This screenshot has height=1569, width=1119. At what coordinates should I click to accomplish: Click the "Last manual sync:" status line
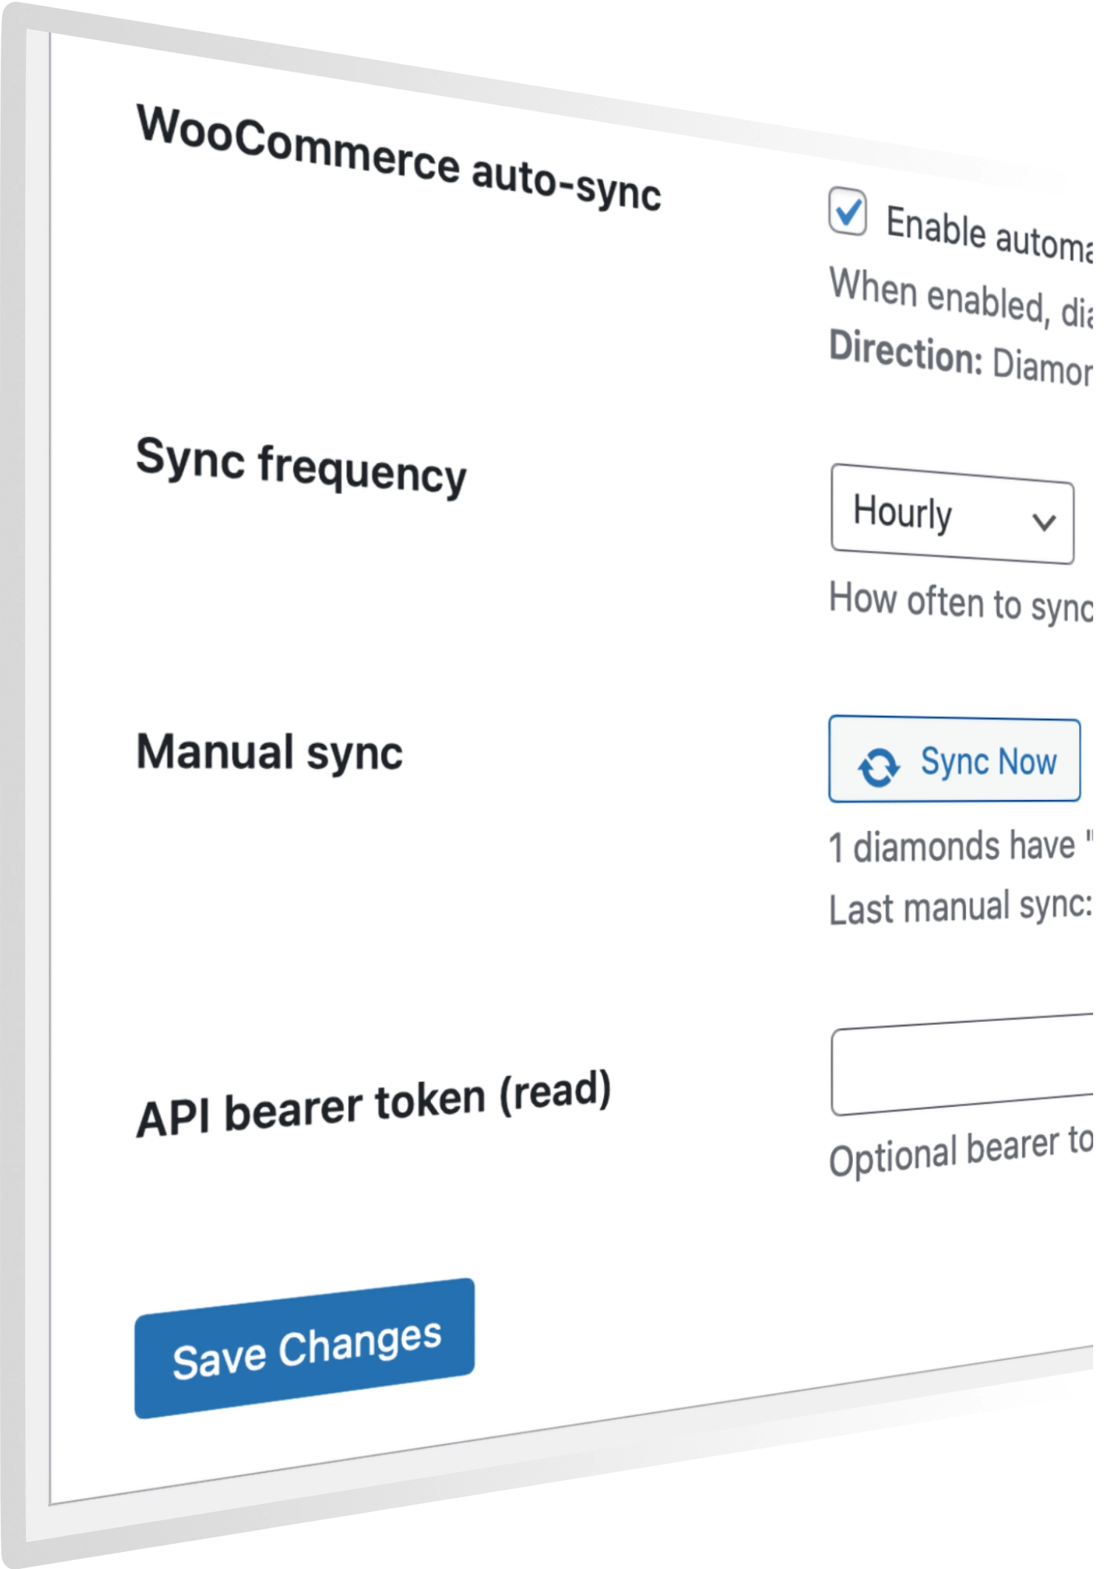pyautogui.click(x=959, y=908)
